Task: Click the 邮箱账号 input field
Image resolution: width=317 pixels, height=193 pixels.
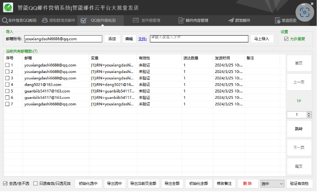Action: [63, 39]
